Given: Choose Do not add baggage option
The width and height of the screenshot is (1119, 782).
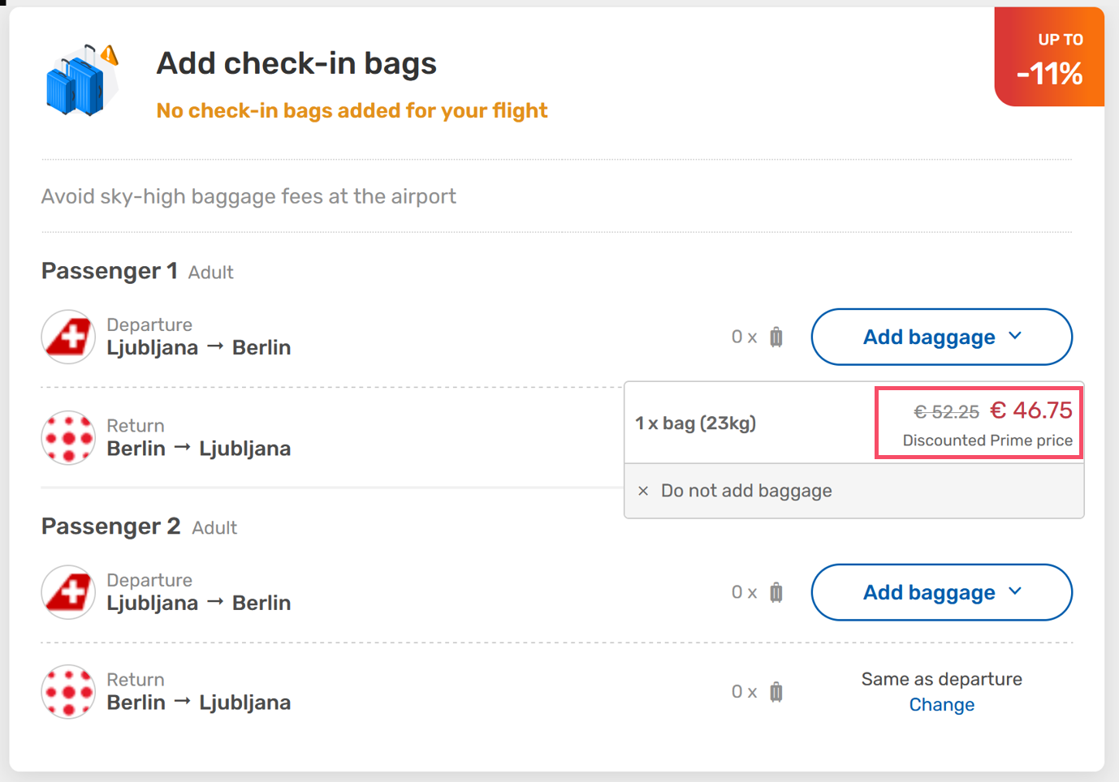Looking at the screenshot, I should pyautogui.click(x=746, y=491).
